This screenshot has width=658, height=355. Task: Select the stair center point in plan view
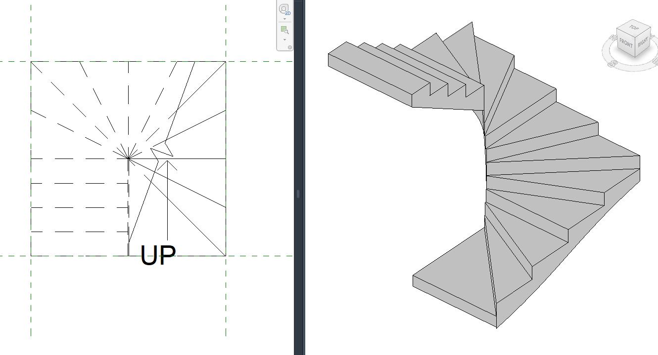click(128, 159)
